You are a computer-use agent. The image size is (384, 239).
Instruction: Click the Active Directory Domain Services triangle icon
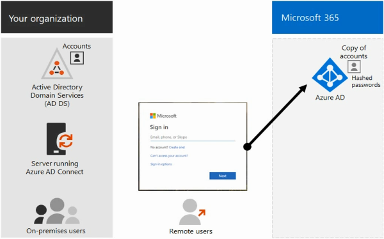(57, 64)
